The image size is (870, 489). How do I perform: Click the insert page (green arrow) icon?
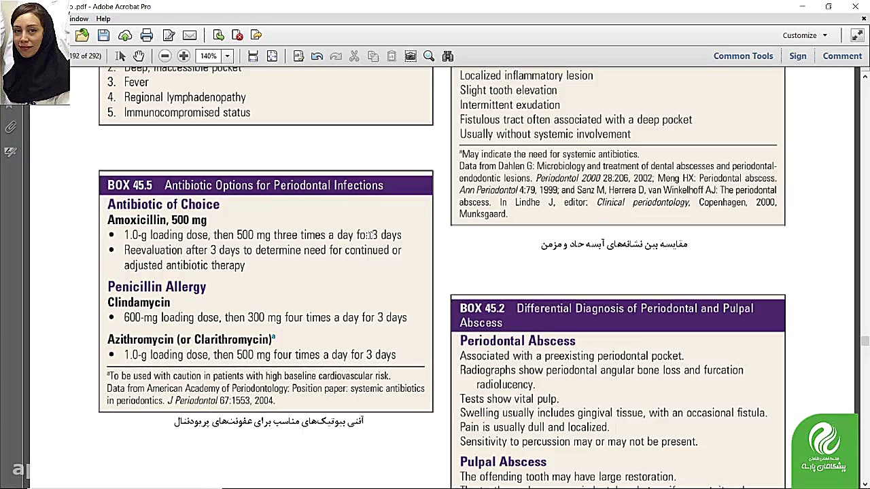click(218, 35)
